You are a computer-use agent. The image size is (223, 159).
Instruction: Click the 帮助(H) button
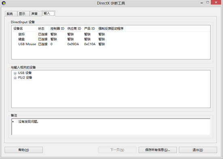click(23, 150)
